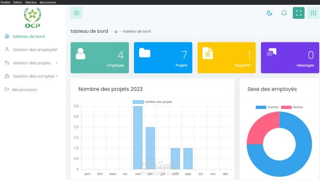Switch to dark mode moon icon
Screen dimensions: 320x180
[270, 13]
